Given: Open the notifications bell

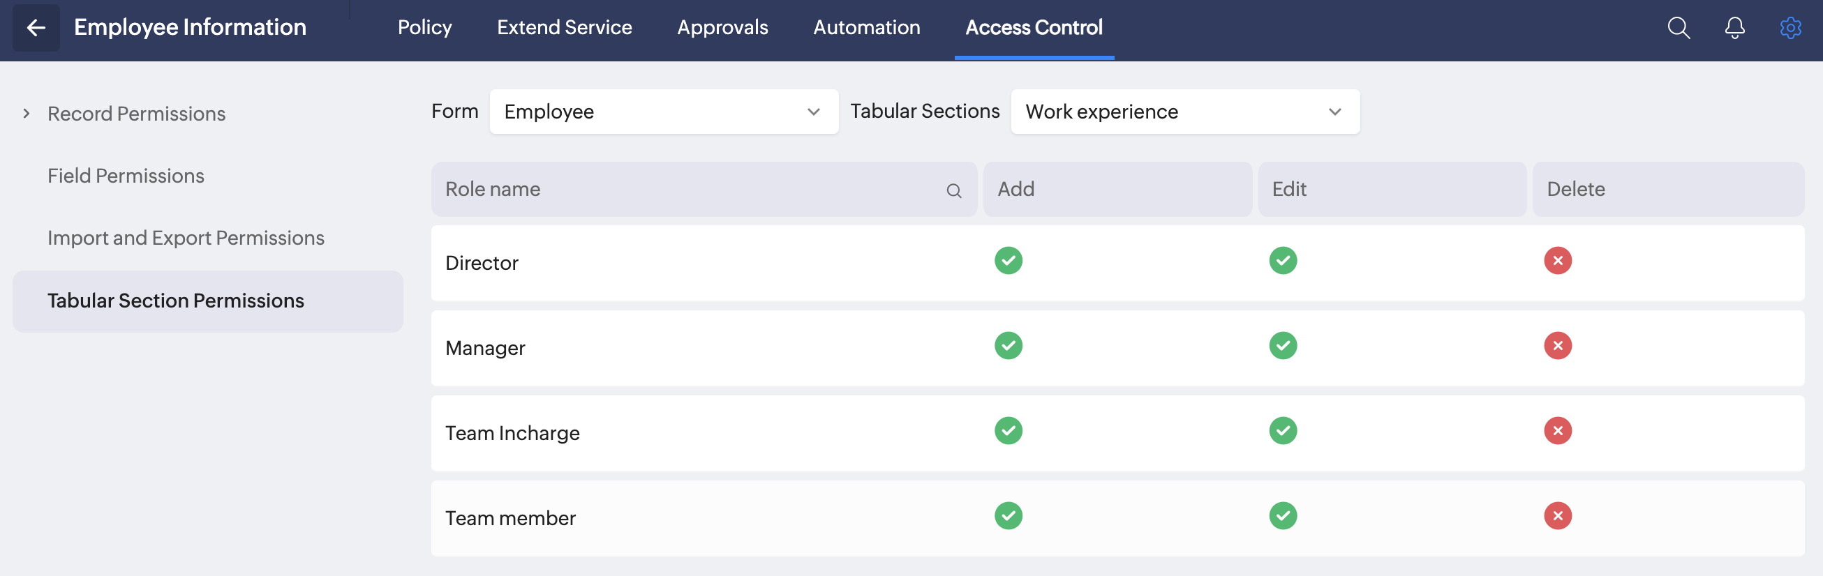Looking at the screenshot, I should point(1734,28).
